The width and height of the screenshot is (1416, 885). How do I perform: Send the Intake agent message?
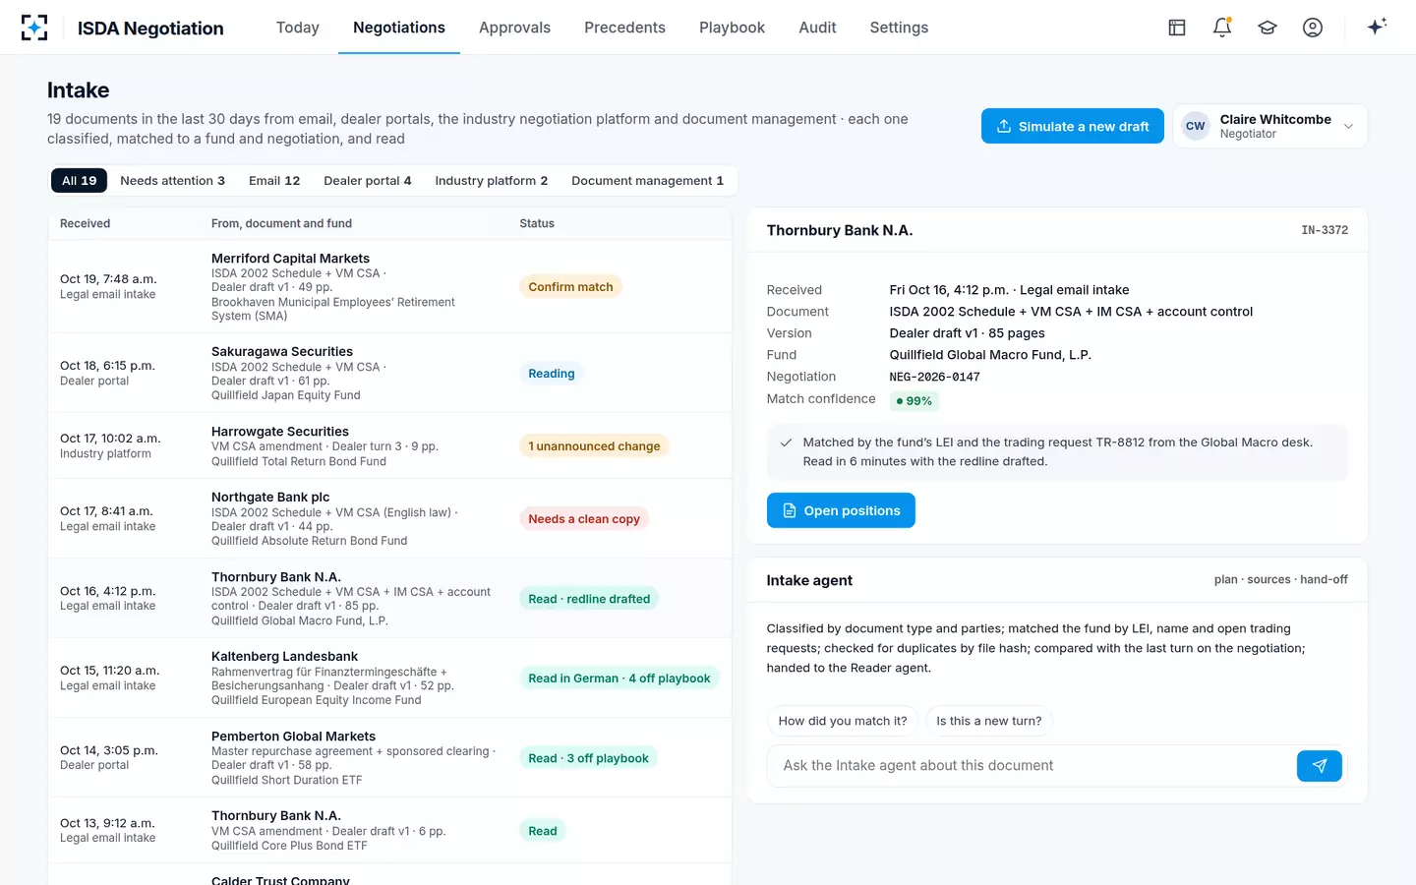[1320, 765]
